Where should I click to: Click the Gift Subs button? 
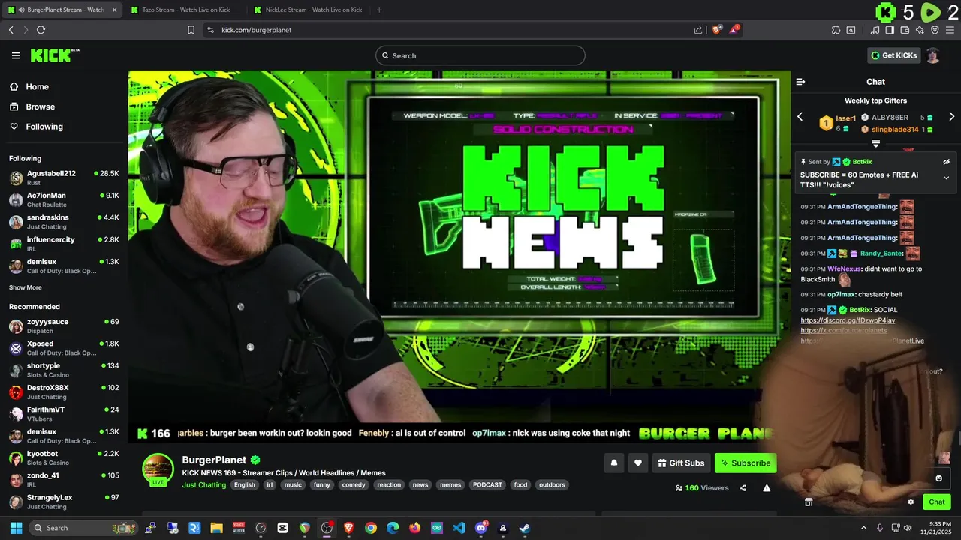681,463
